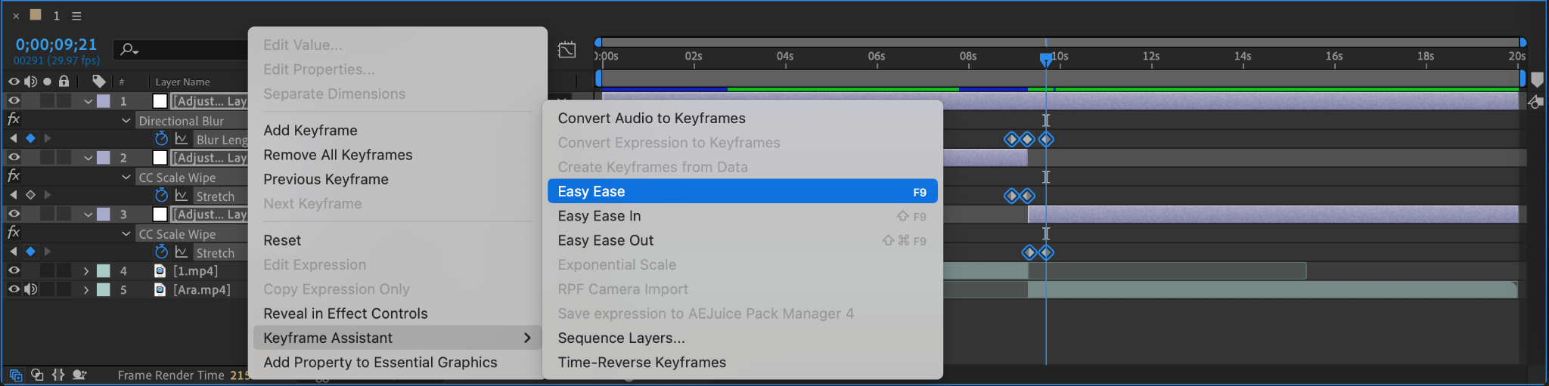Screen dimensions: 1549x386
Task: Hide the 1.mp4 video layer
Action: (14, 270)
